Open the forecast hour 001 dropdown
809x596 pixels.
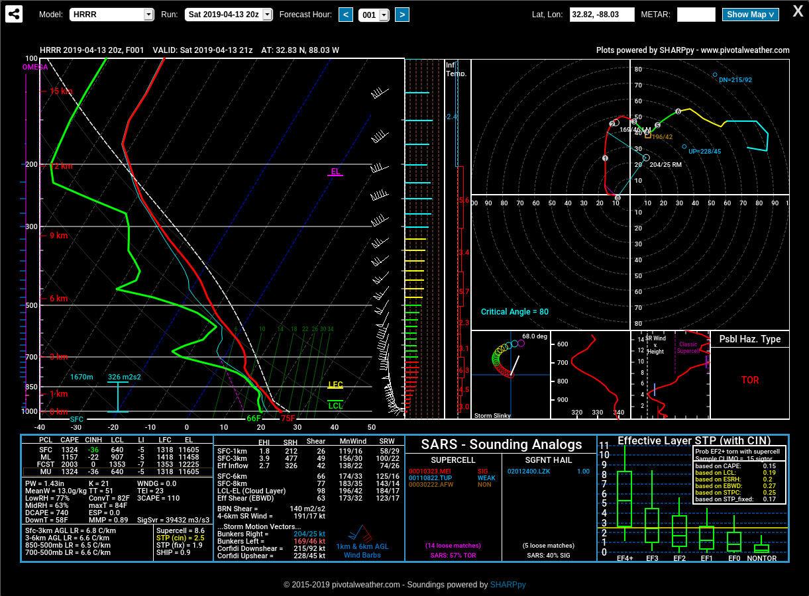[x=374, y=15]
